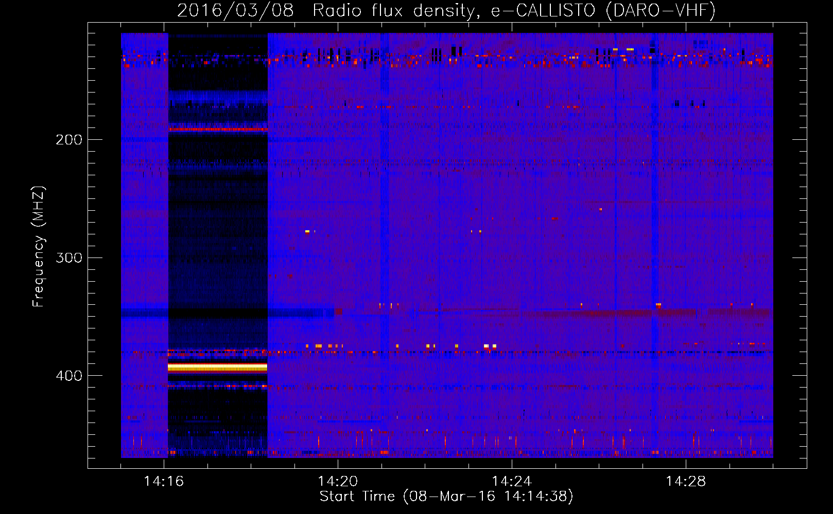
Task: Click the 14:20 time tick label
Action: coord(338,481)
